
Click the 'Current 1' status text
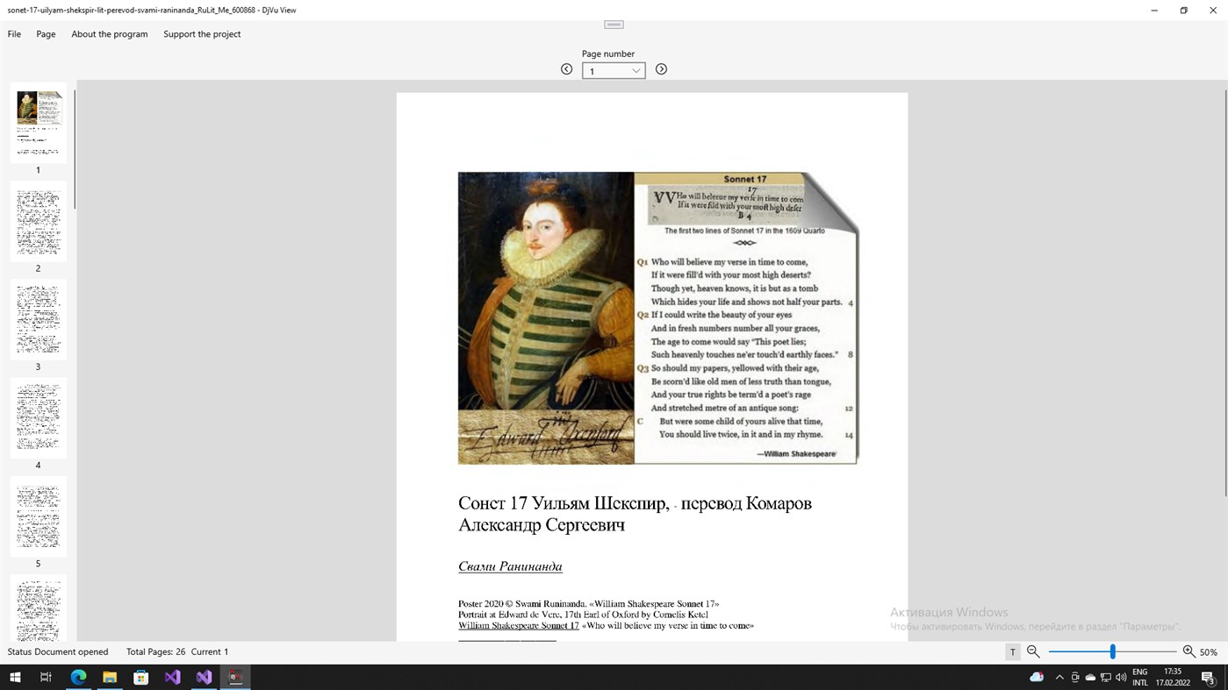pyautogui.click(x=210, y=651)
